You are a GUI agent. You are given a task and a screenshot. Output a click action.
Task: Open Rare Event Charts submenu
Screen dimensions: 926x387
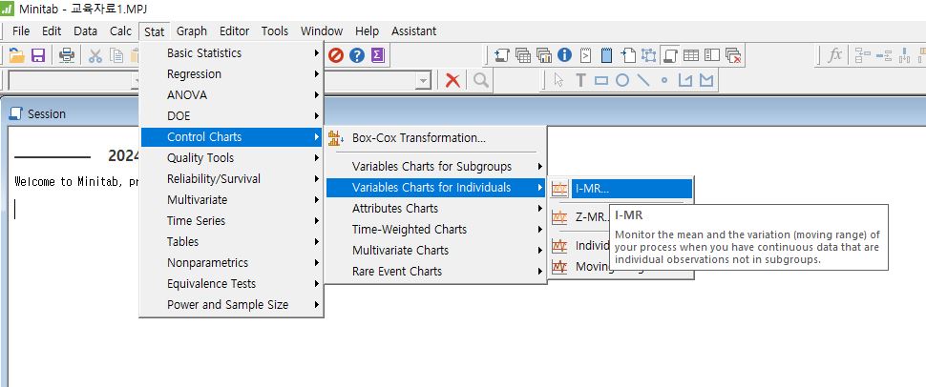coord(435,272)
